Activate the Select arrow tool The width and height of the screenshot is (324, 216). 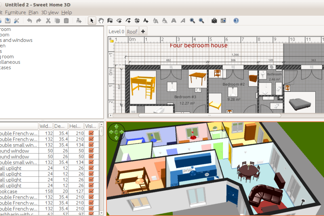tap(92, 21)
